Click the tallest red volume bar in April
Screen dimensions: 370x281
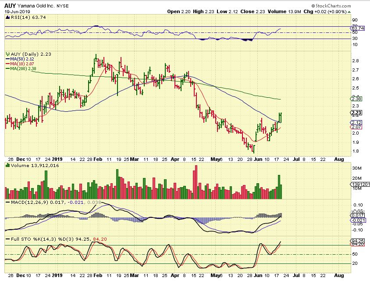pos(195,182)
